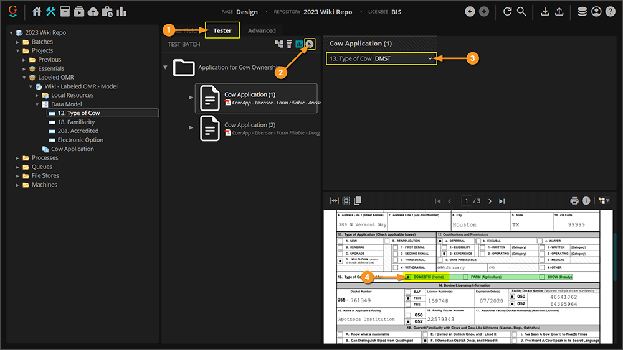Click the tree hierarchy icon in Test Batch bar
The image size is (623, 350).
point(279,44)
